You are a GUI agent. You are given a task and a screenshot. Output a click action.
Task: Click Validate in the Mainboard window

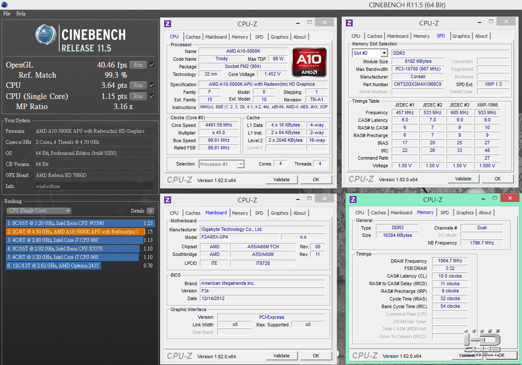[281, 356]
